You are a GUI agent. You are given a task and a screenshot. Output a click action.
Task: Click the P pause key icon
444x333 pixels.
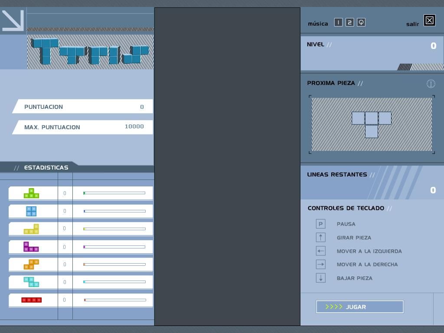(320, 224)
